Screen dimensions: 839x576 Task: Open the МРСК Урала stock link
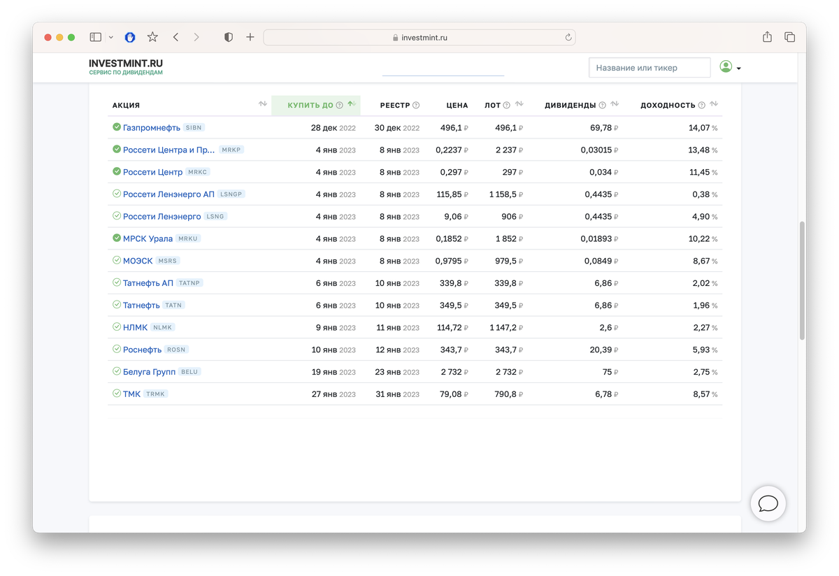148,239
